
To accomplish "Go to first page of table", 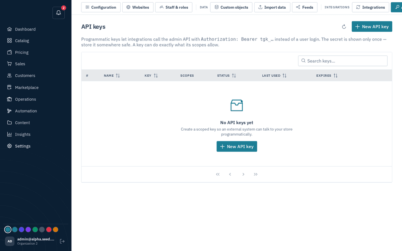I will (218, 174).
